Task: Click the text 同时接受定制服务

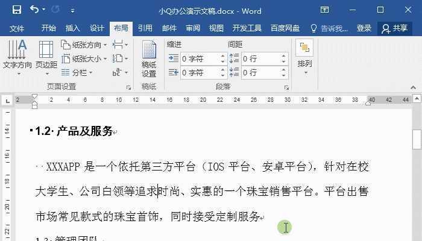Action: coord(215,216)
